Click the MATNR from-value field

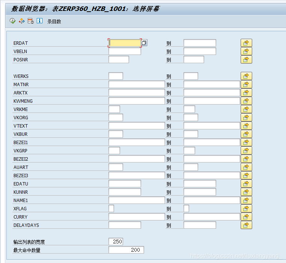(x=137, y=84)
